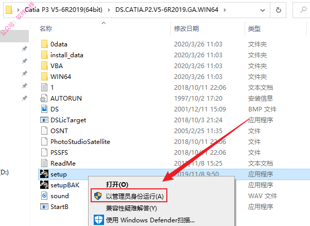
Task: Click the address bar folder icon
Action: tap(9, 10)
